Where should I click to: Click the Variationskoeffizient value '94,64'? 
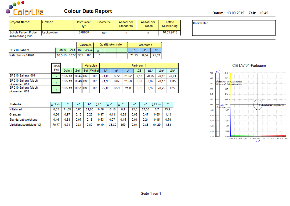[x=101, y=125]
